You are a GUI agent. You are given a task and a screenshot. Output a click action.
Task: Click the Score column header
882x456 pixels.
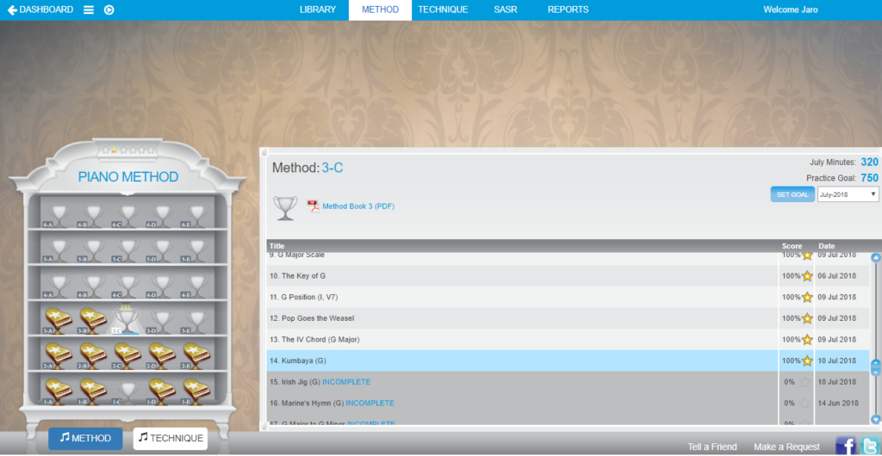coord(792,246)
